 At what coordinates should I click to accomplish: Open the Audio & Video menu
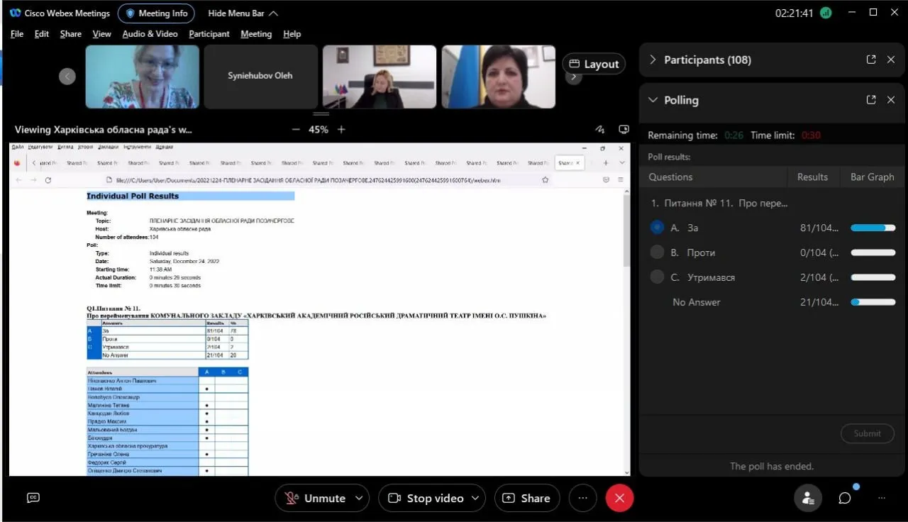(150, 34)
